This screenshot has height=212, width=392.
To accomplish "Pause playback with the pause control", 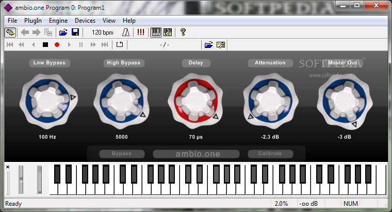I will [x=81, y=45].
